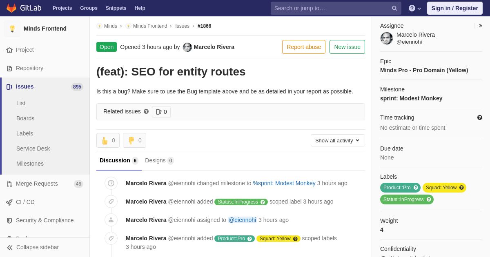490x257 pixels.
Task: Click help icon on sidebar Product::Pro label
Action: [416, 188]
